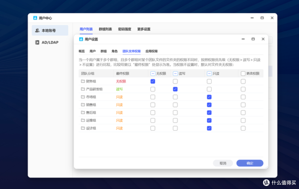This screenshot has width=299, height=189.
Task: Switch to the 概览 tab
Action: coord(82,51)
